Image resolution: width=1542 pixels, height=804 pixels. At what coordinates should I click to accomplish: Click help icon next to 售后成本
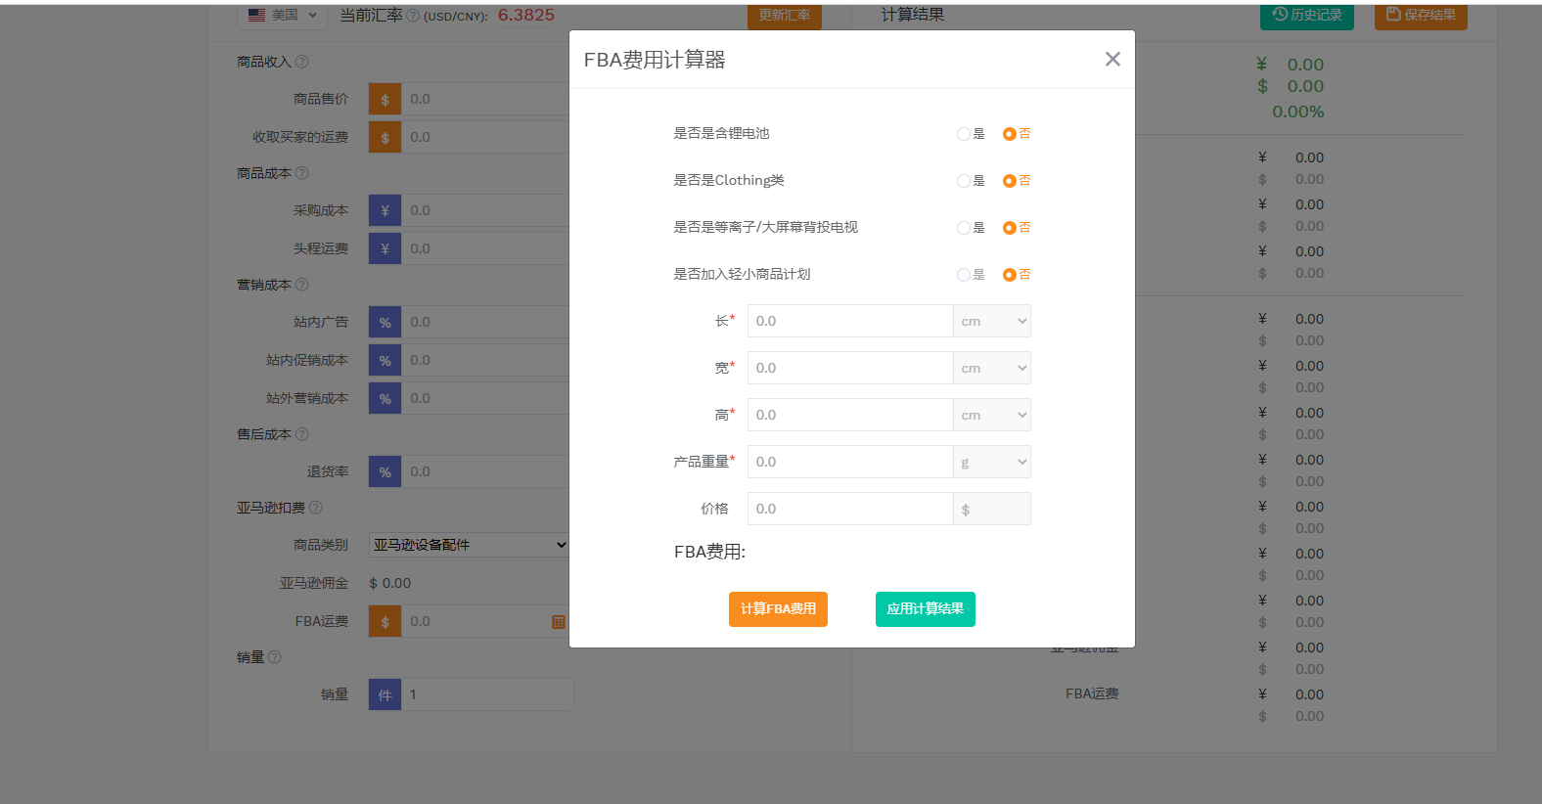pyautogui.click(x=302, y=434)
